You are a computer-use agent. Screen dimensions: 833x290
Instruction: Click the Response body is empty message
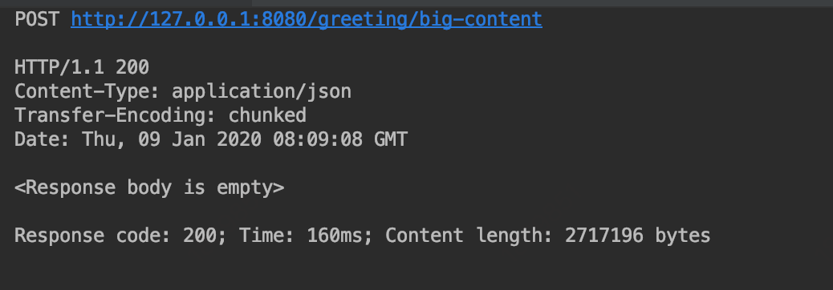[149, 187]
